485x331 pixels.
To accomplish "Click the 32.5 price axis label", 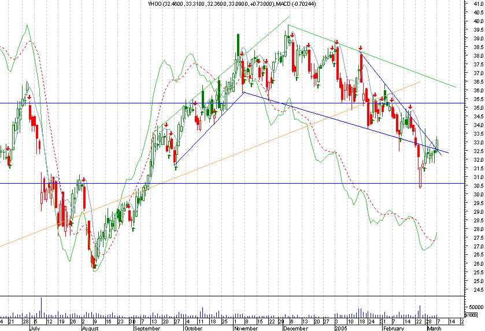I will pos(478,151).
